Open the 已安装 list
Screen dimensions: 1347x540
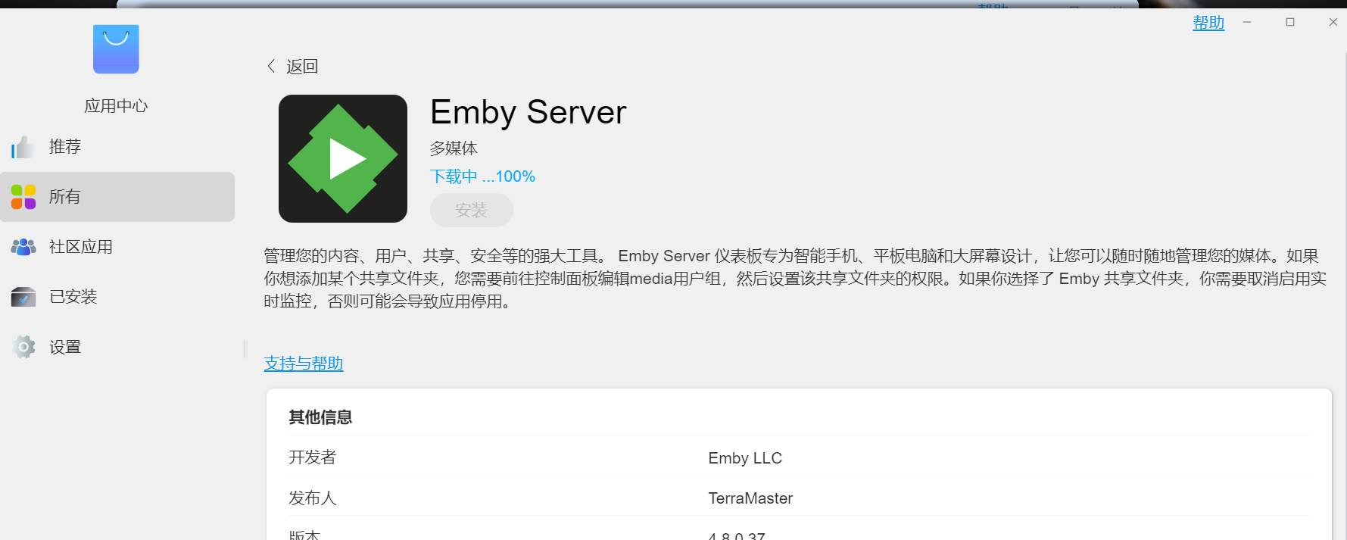click(117, 297)
